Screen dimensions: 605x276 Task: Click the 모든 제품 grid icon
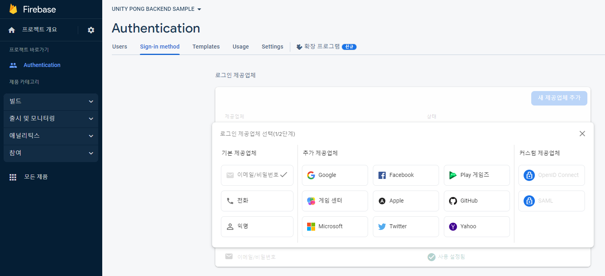click(13, 177)
